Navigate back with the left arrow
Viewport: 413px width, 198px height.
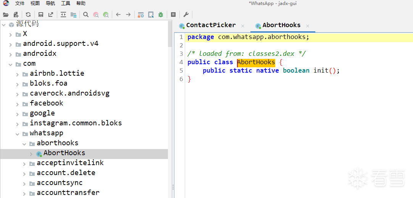click(118, 15)
